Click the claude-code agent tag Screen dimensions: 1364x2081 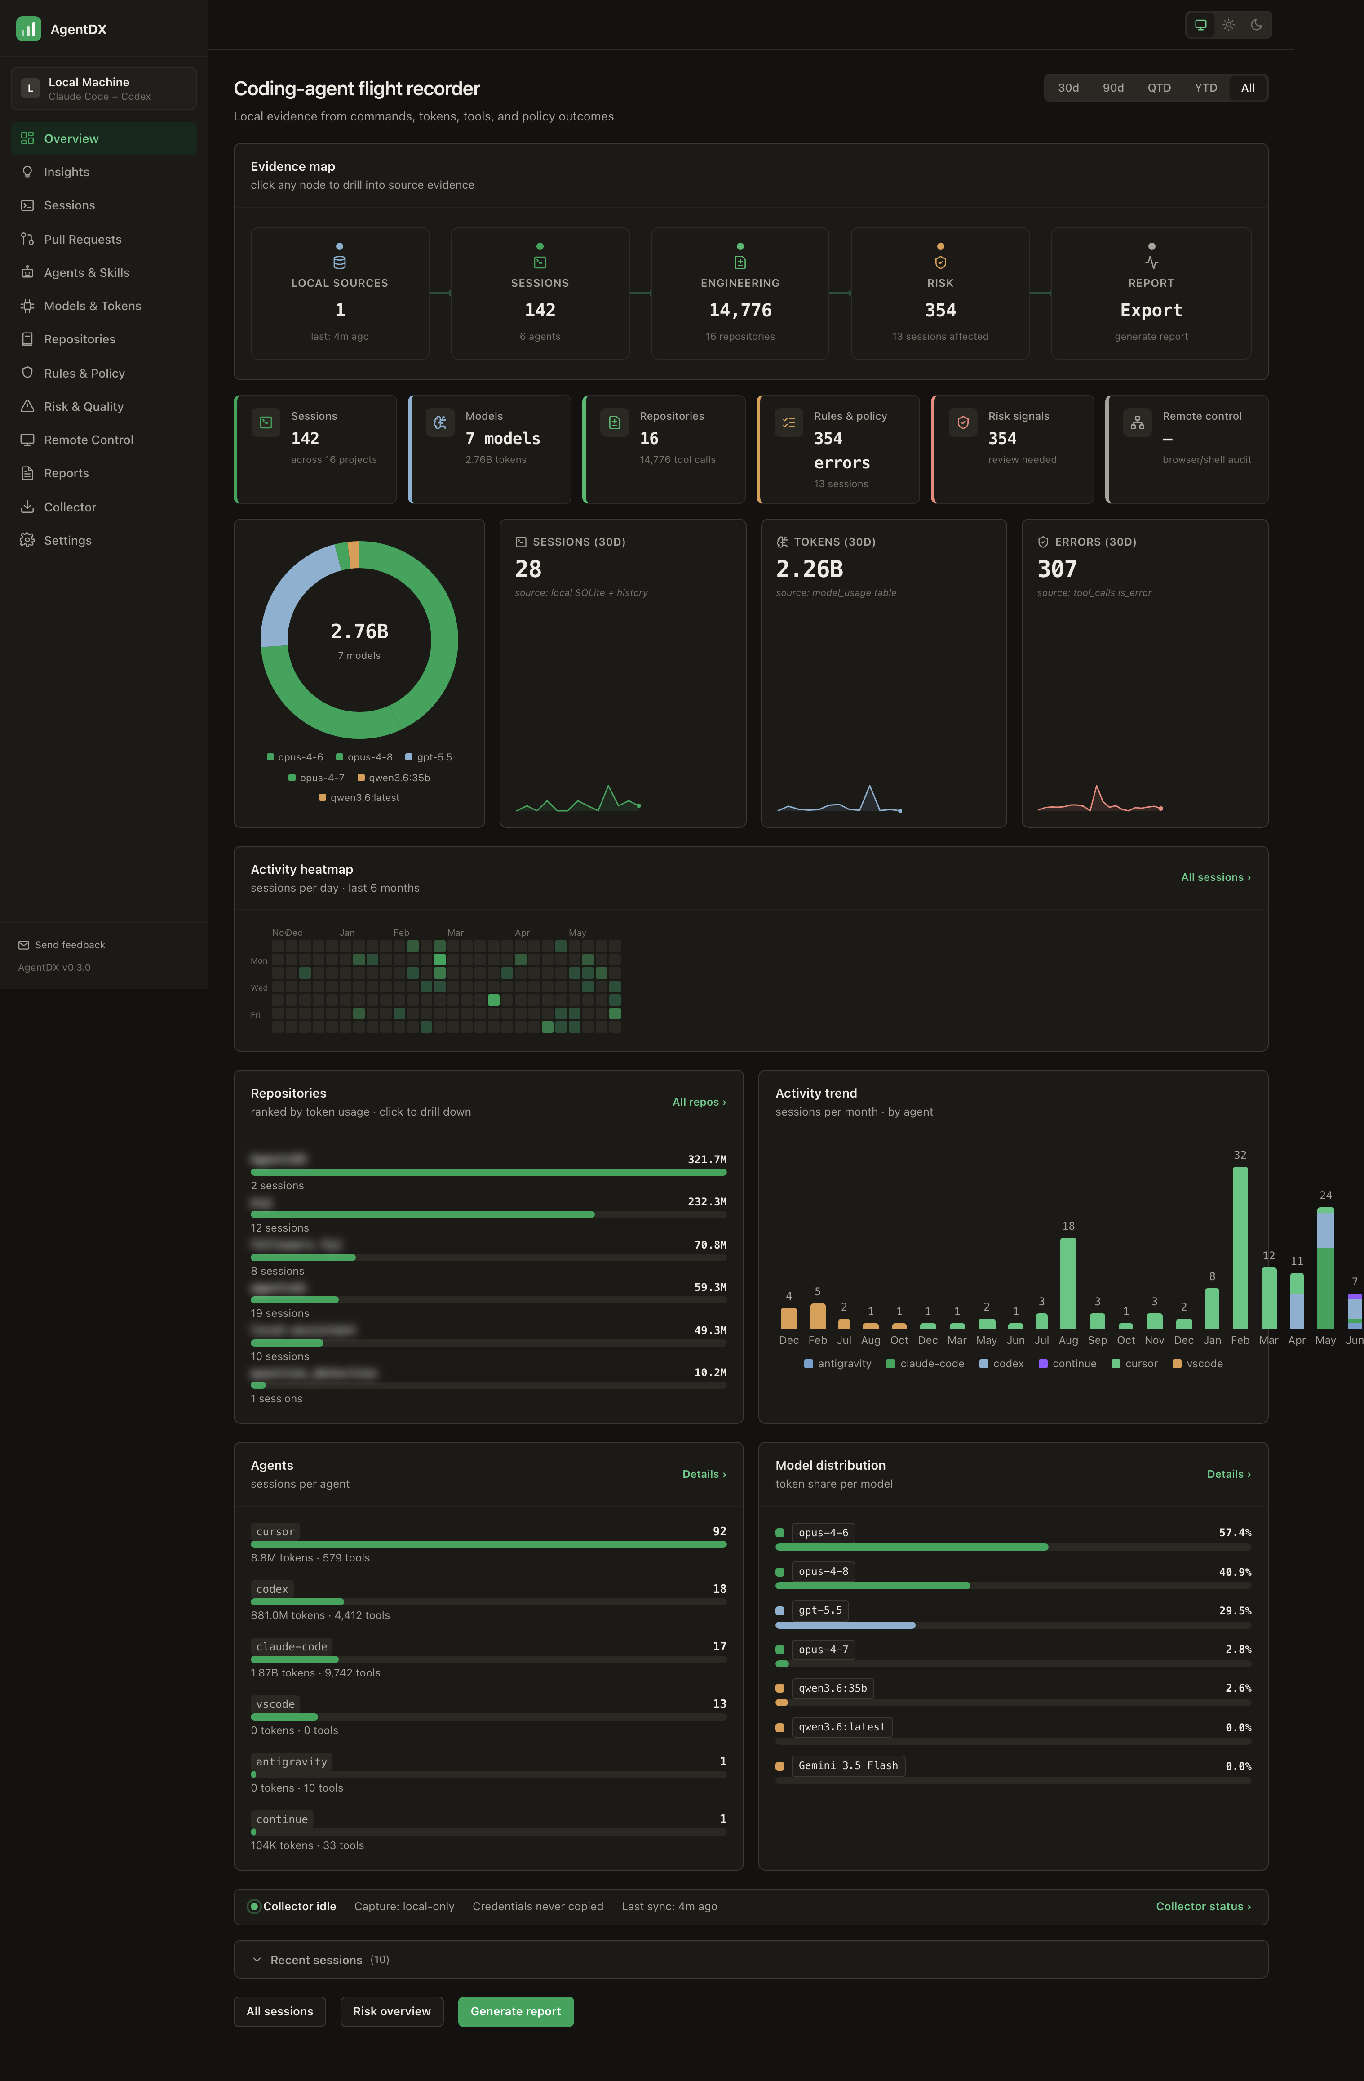click(x=292, y=1646)
